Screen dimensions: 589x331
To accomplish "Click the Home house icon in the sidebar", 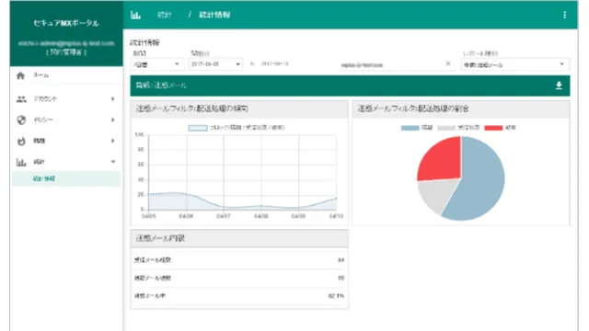I will click(x=20, y=75).
